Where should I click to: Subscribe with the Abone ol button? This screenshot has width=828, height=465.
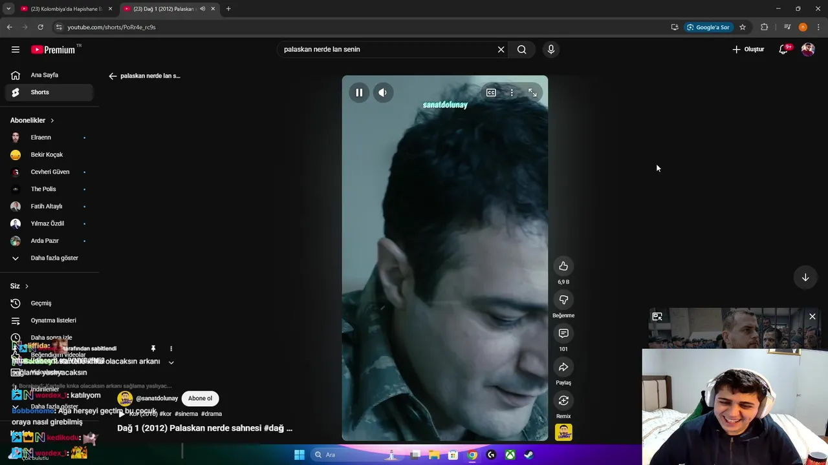[x=200, y=398]
